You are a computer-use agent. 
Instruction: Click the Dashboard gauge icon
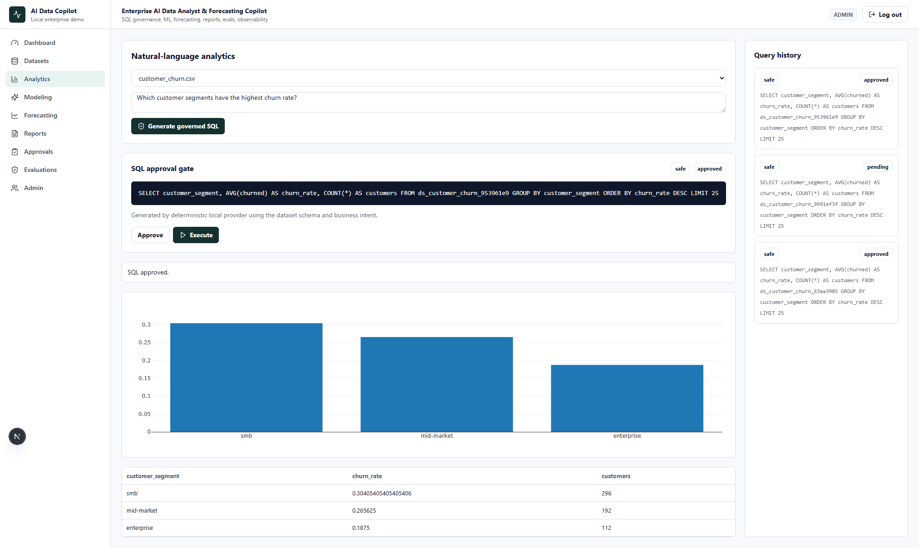click(15, 43)
